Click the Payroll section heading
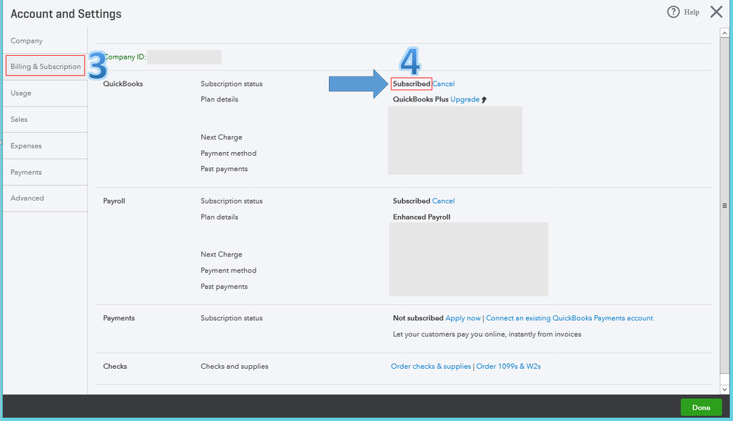This screenshot has width=733, height=421. coord(114,201)
